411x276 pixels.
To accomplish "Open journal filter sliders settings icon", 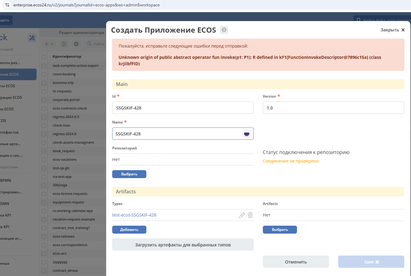I will pyautogui.click(x=64, y=44).
